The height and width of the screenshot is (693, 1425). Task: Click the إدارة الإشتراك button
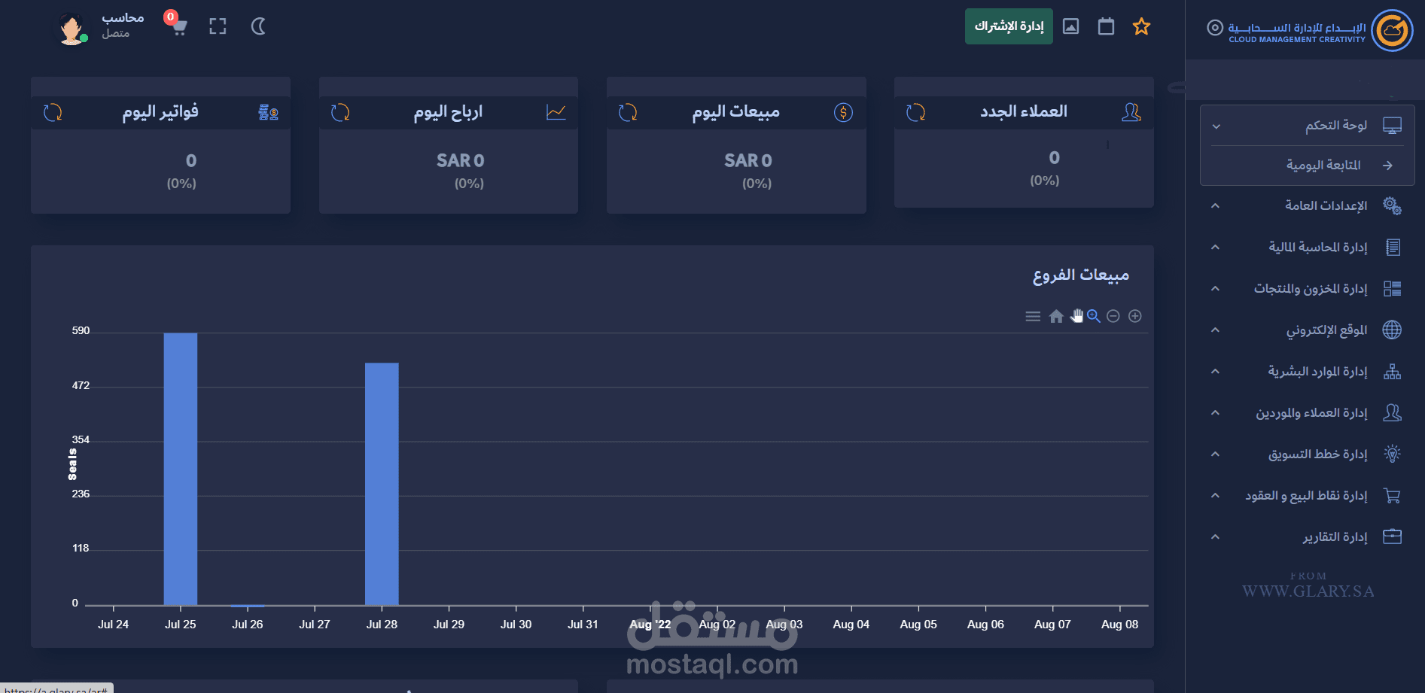tap(1009, 26)
